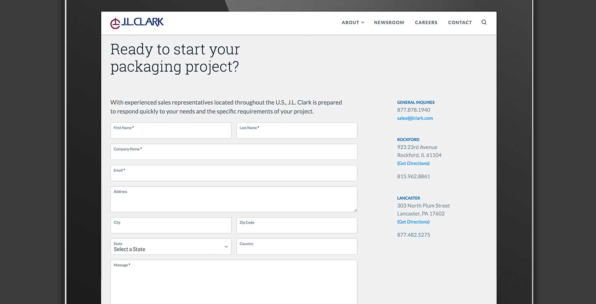Expand the About menu chevron
596x304 pixels.
click(362, 23)
